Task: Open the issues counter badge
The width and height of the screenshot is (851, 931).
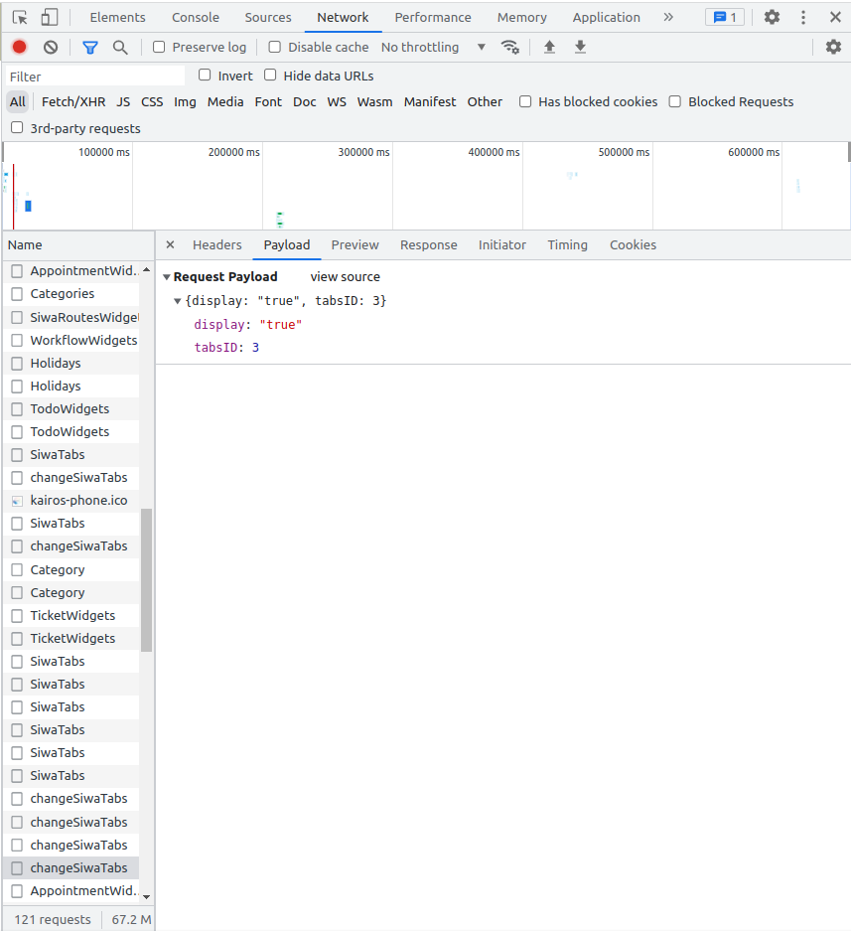Action: (x=725, y=17)
